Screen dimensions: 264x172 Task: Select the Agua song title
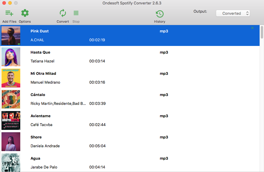tap(35, 158)
